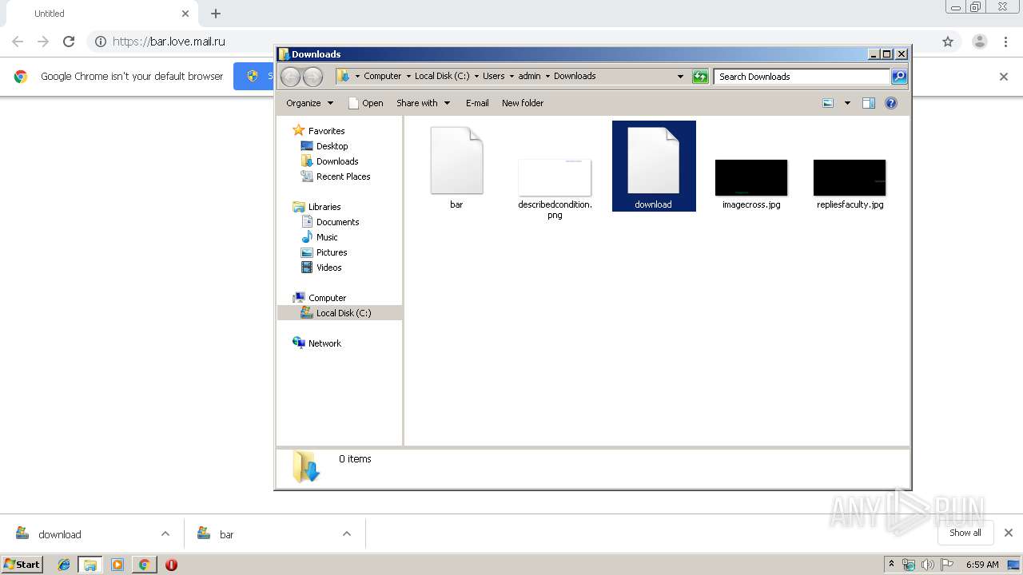Open Downloads in navigation pane

tap(329, 161)
